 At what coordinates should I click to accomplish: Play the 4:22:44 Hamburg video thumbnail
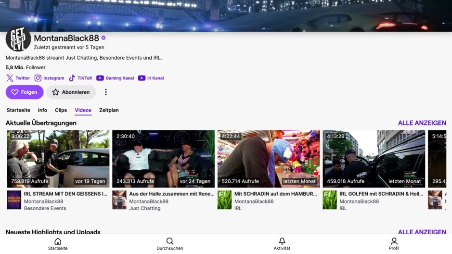point(269,159)
